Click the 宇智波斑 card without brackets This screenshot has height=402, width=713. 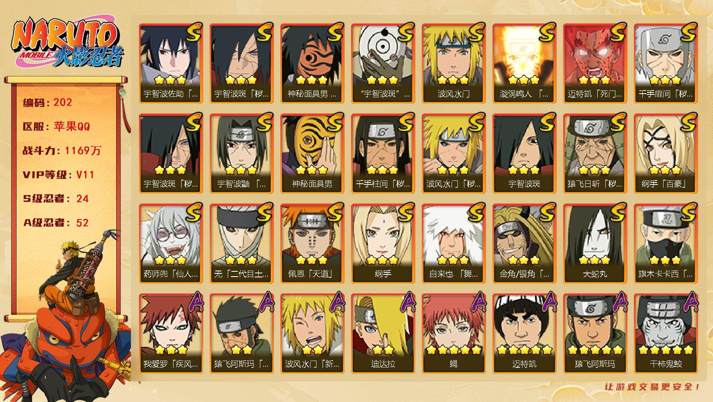click(x=524, y=154)
